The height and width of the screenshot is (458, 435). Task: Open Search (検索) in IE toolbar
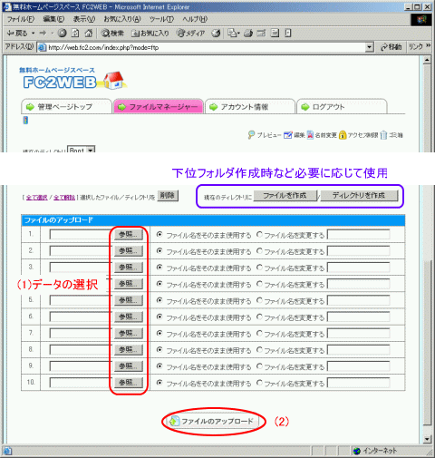click(x=112, y=33)
